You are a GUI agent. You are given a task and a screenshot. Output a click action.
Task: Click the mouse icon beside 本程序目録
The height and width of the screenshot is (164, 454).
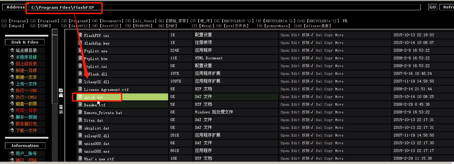click(12, 57)
